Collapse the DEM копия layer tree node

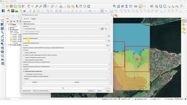click(x=7, y=29)
